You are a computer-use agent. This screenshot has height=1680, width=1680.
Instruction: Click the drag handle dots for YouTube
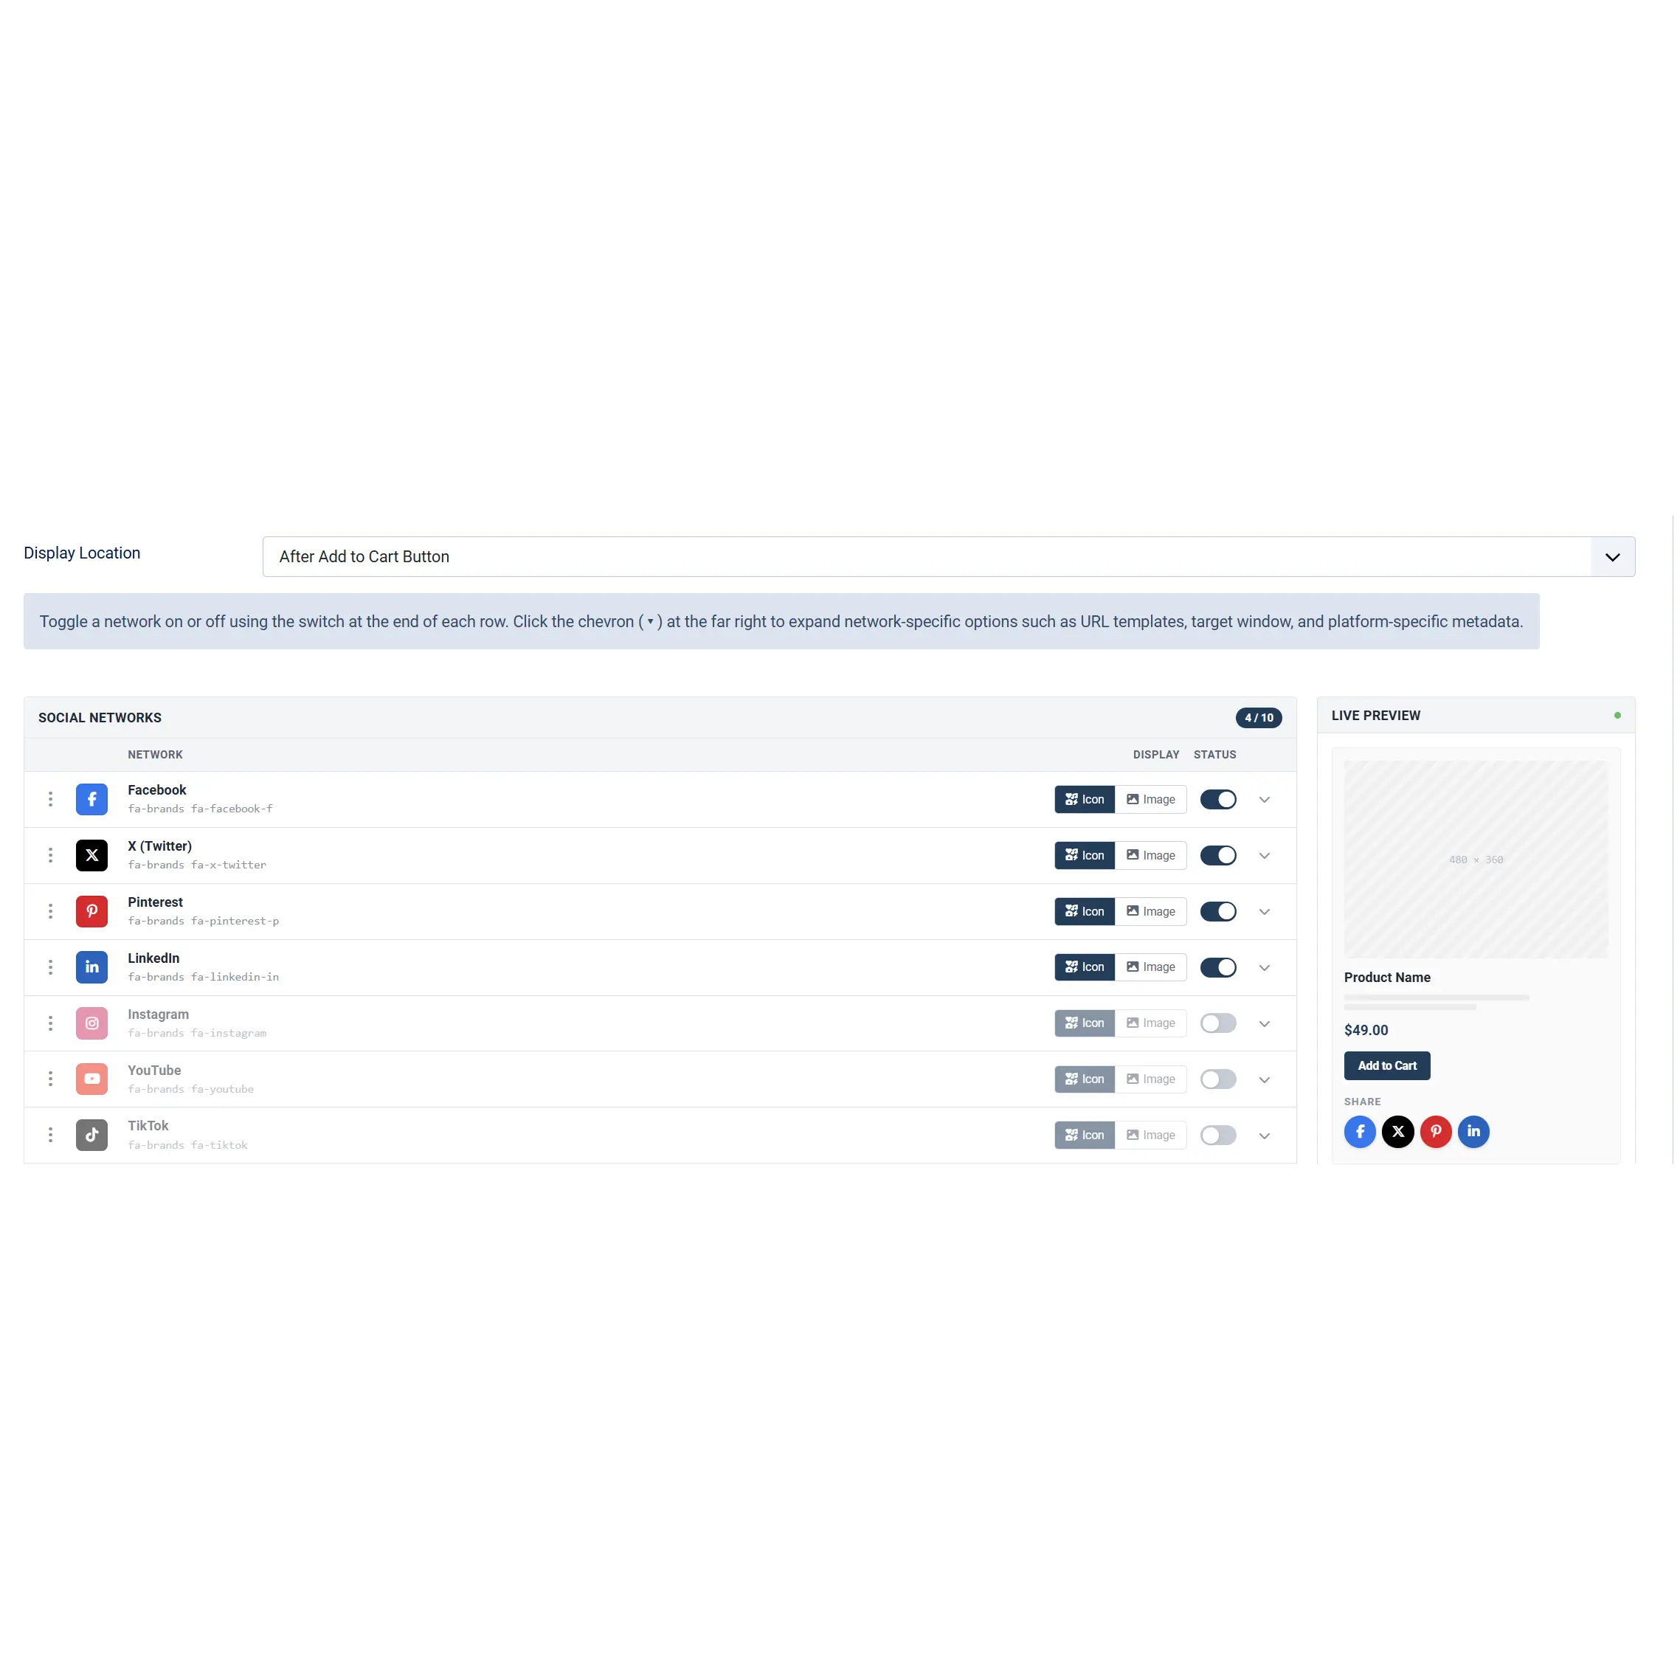click(50, 1079)
